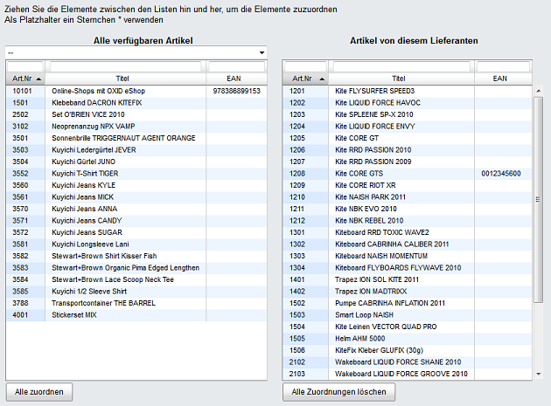
Task: Select row Kite LIQUID FORCE ENVY
Action: click(408, 127)
